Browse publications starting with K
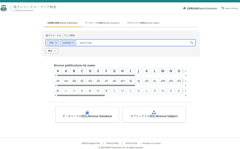Viewport: 240px width, 149px height. pyautogui.click(x=147, y=71)
